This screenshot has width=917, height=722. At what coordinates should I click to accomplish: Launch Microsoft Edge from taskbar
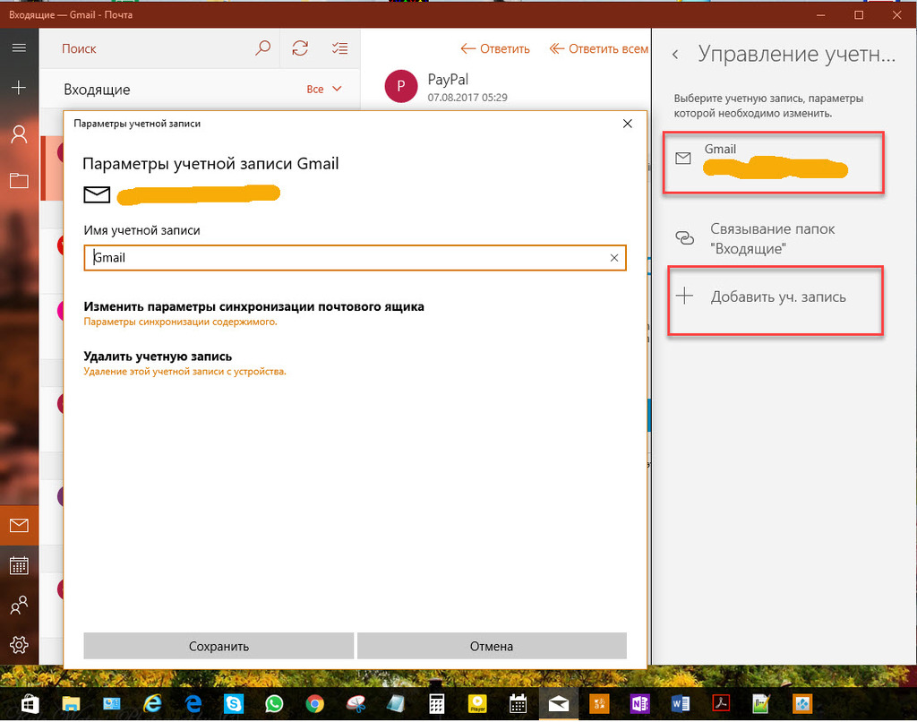coord(193,704)
